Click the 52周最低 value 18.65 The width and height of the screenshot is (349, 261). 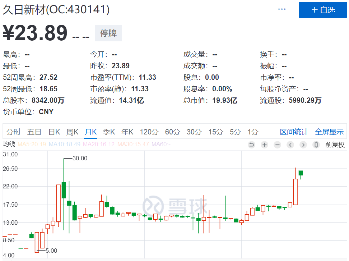pyautogui.click(x=48, y=89)
